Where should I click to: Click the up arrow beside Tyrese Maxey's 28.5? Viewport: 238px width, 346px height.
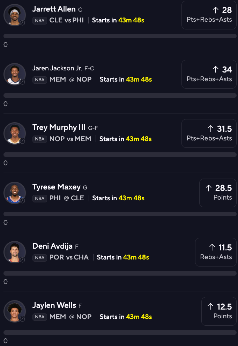[209, 188]
